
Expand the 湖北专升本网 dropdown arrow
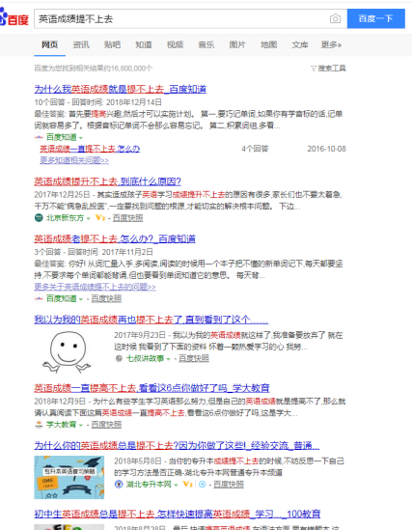pyautogui.click(x=176, y=485)
